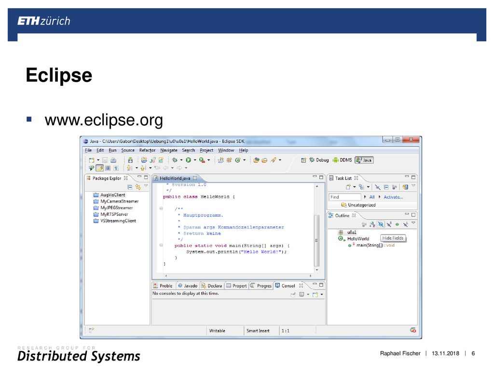Open the File menu

[x=88, y=150]
